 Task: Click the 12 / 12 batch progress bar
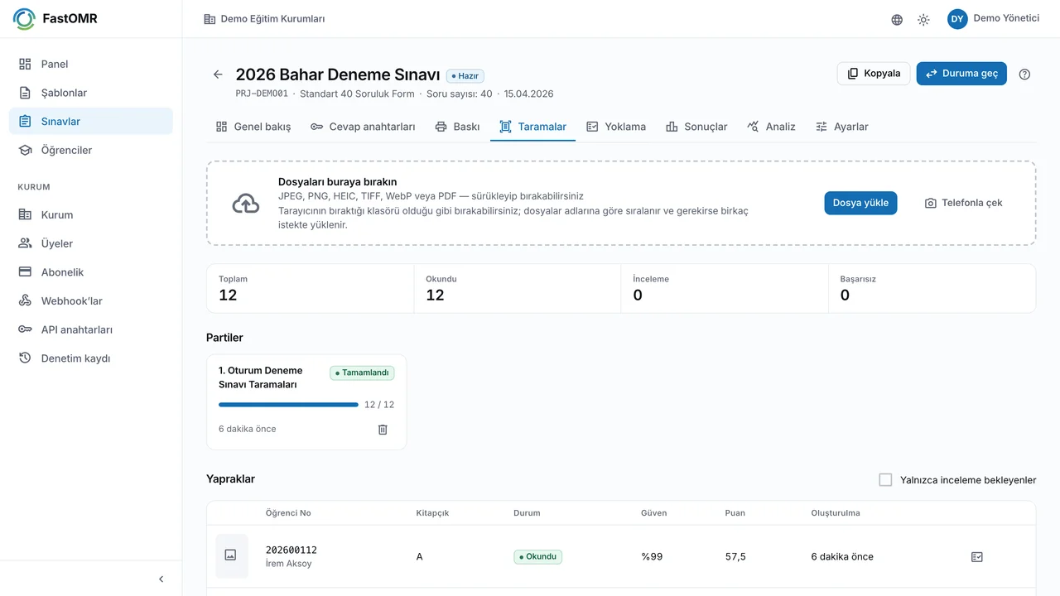[288, 405]
